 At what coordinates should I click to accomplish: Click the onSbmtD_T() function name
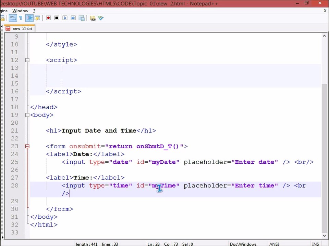pyautogui.click(x=157, y=147)
